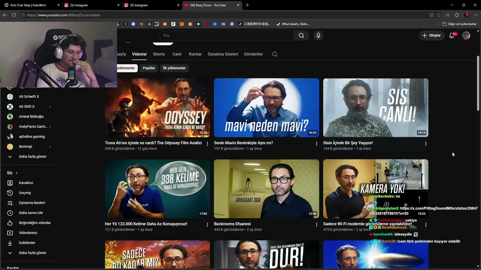Select the İlk yüklenenler sort chip
481x270 pixels.
pyautogui.click(x=174, y=68)
